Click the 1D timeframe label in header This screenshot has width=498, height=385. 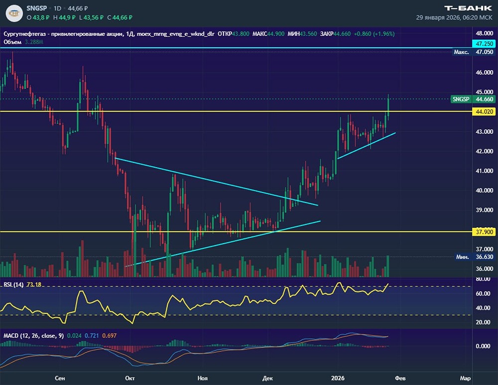(57, 8)
